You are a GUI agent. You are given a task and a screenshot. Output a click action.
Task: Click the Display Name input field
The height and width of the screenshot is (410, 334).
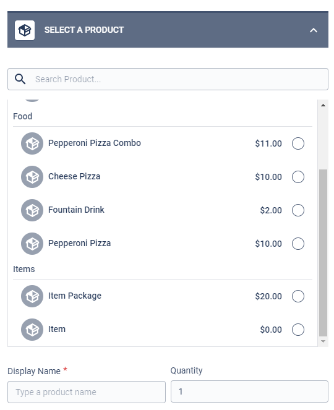(x=87, y=392)
